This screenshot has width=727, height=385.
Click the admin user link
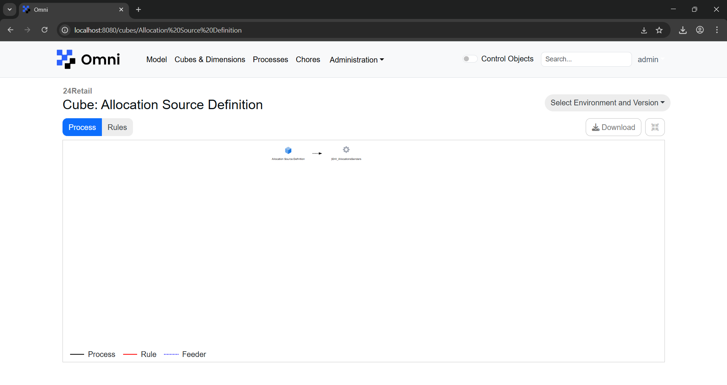click(x=648, y=59)
